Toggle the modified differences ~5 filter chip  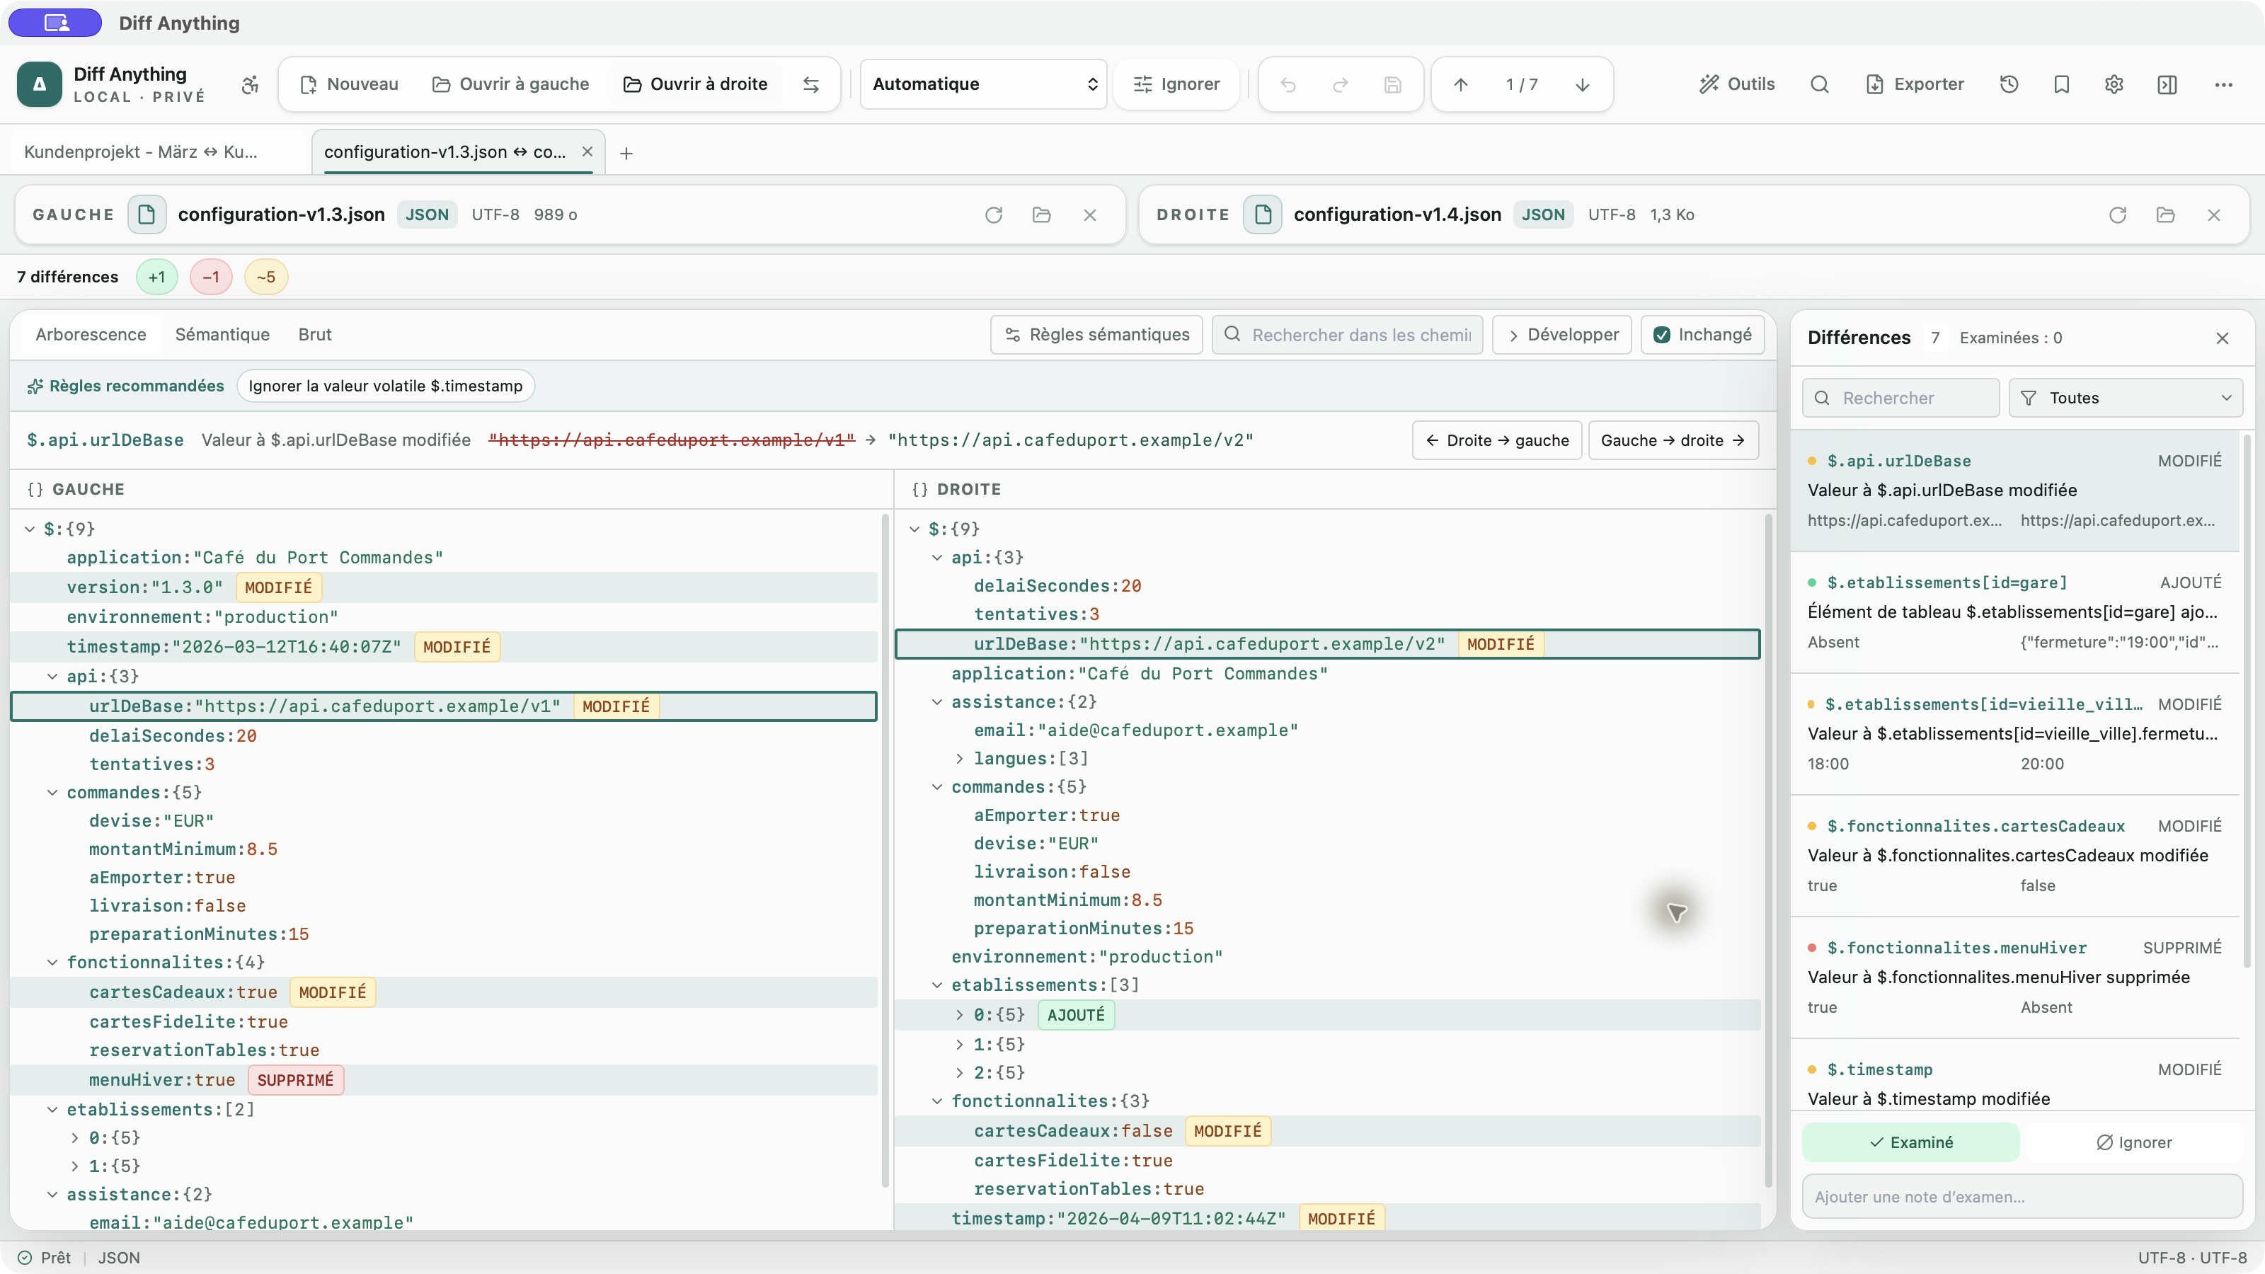(x=265, y=277)
